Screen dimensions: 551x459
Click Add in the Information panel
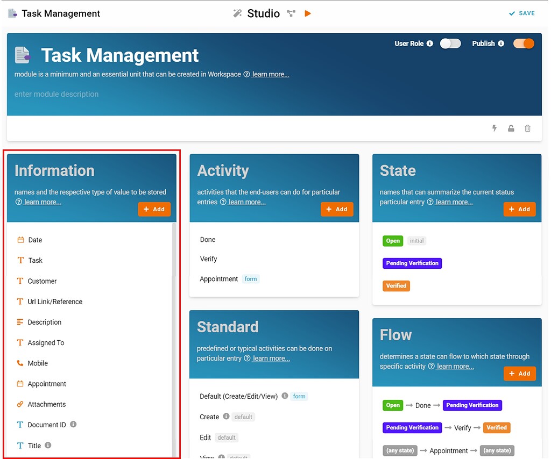click(x=154, y=209)
